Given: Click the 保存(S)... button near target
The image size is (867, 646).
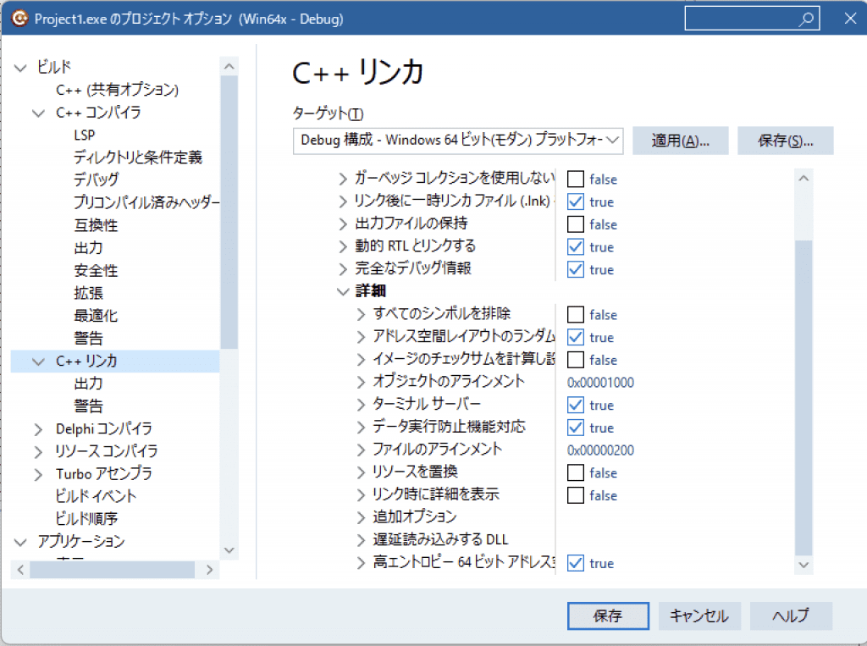Looking at the screenshot, I should [x=785, y=141].
